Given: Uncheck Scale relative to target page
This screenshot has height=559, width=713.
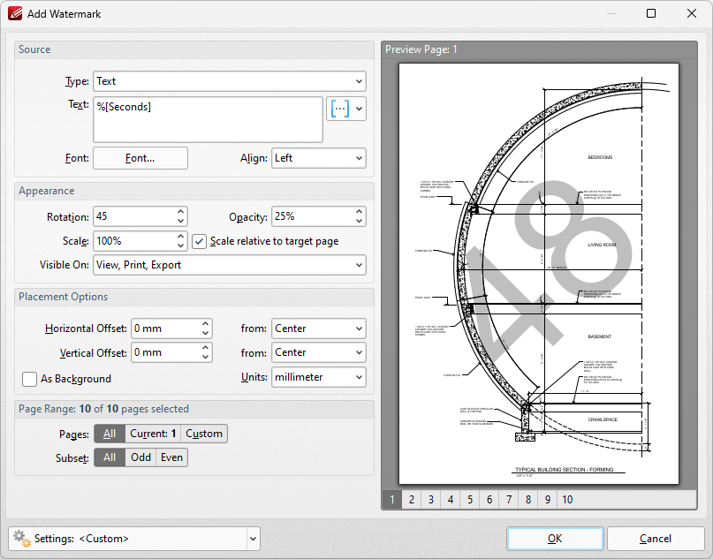Looking at the screenshot, I should pyautogui.click(x=199, y=241).
